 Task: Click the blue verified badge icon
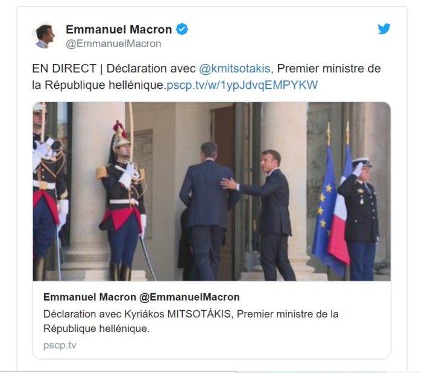coord(182,29)
